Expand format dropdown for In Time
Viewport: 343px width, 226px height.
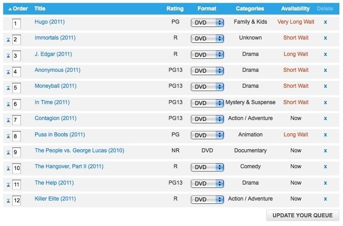coord(207,103)
